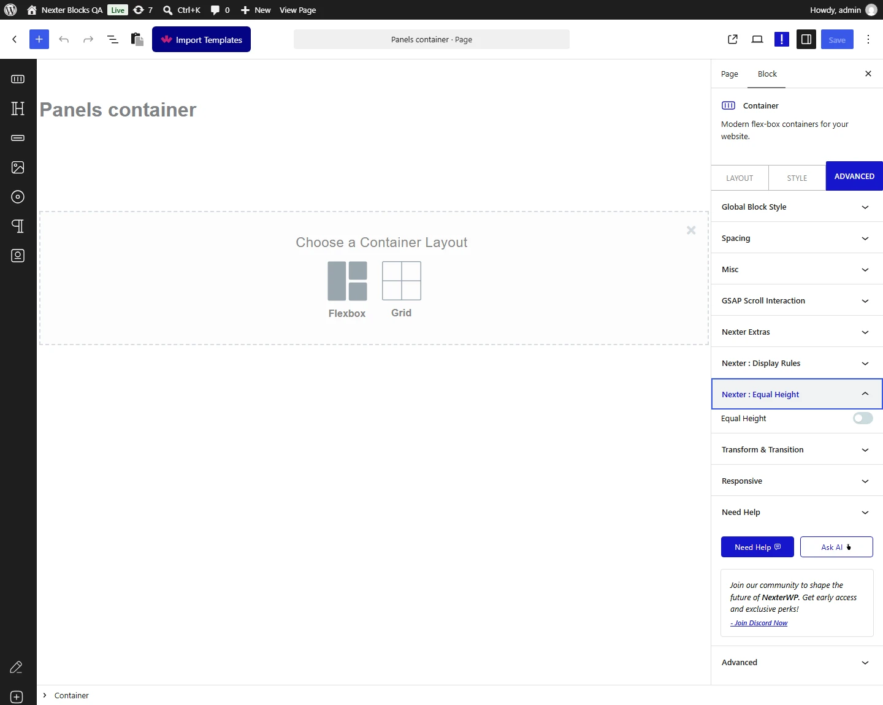This screenshot has width=883, height=705.
Task: Click the blue Need Help button
Action: pyautogui.click(x=757, y=547)
